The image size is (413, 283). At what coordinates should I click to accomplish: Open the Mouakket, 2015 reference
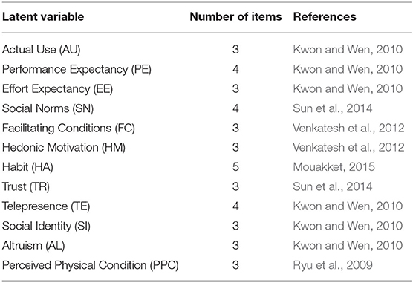click(334, 167)
